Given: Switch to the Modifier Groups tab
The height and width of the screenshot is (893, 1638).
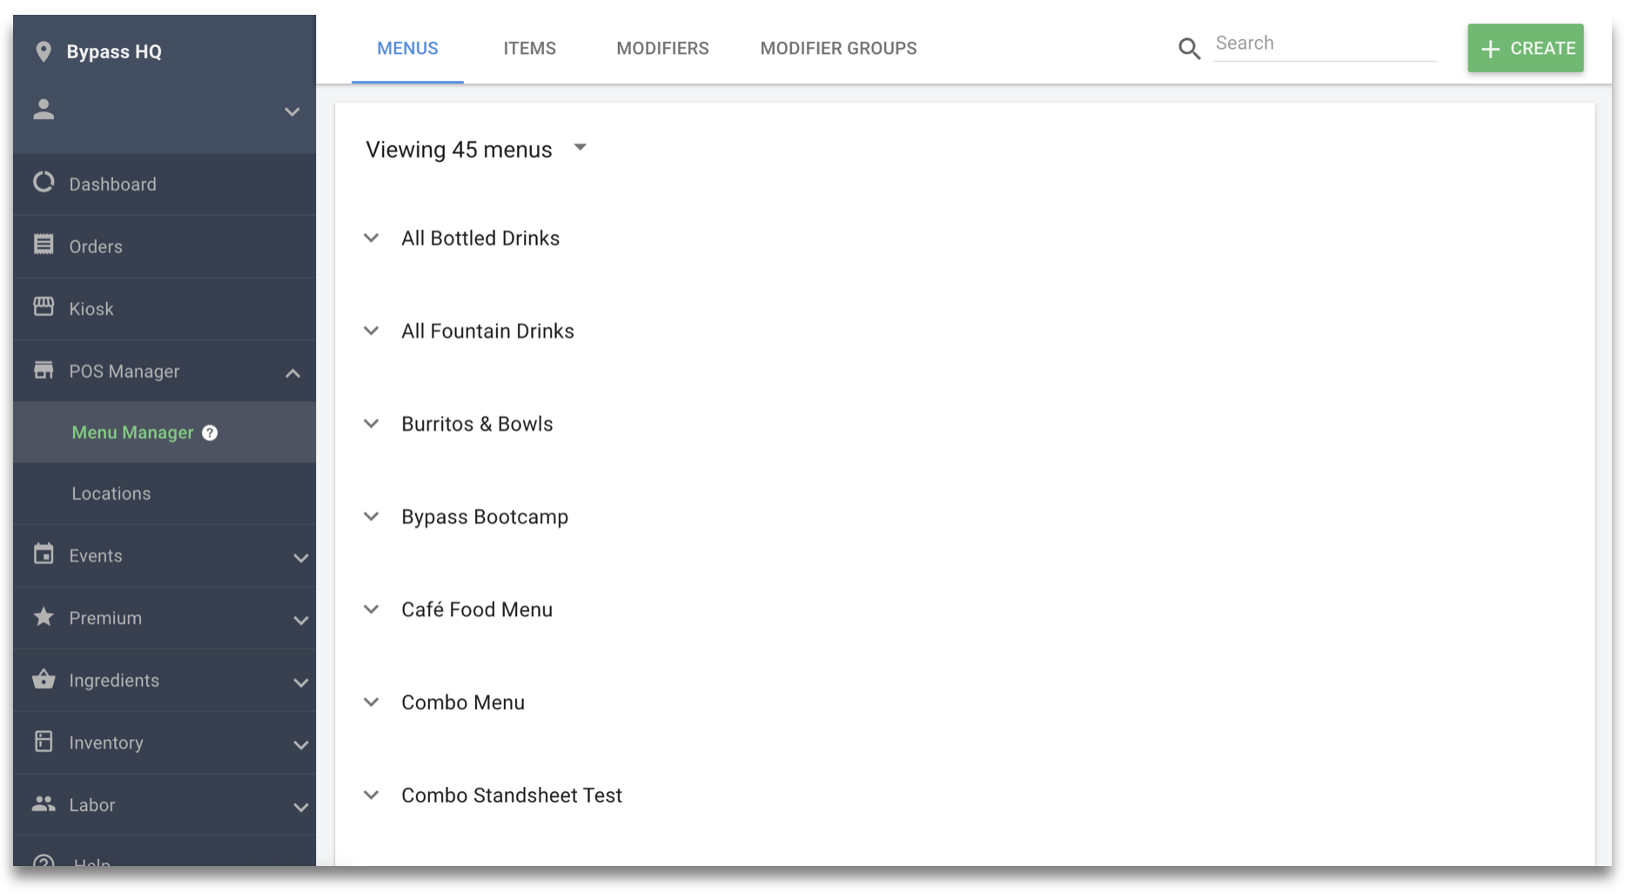Looking at the screenshot, I should 838,49.
